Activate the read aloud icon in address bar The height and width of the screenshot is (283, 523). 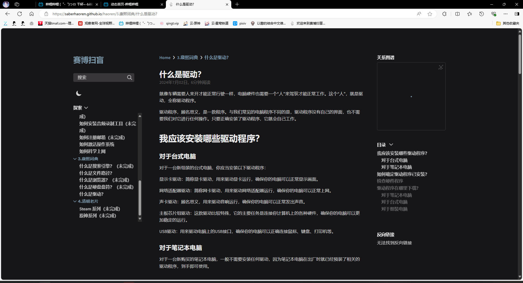(419, 14)
